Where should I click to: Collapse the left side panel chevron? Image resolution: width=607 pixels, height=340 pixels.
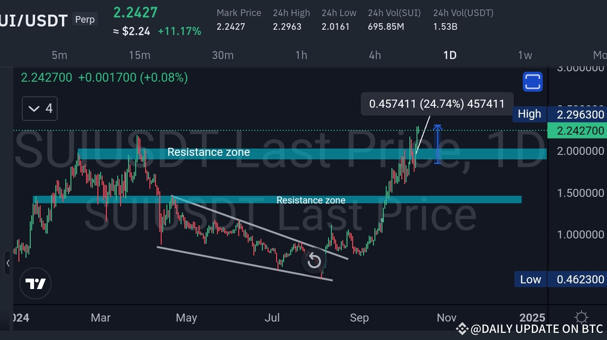point(7,263)
